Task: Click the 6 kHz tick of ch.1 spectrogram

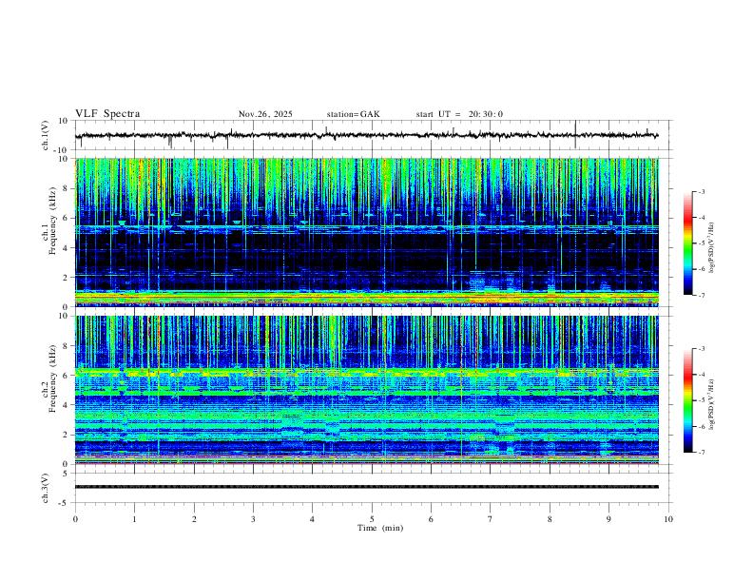Action: [67, 218]
